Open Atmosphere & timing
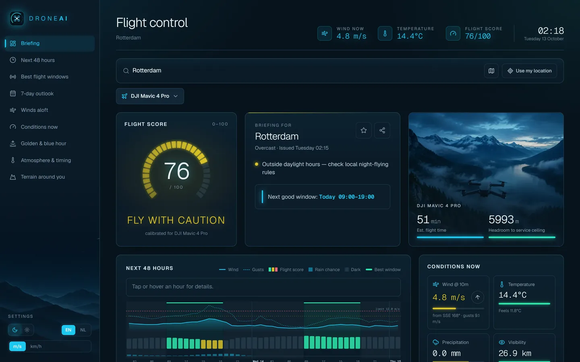The width and height of the screenshot is (580, 362). [x=50, y=160]
